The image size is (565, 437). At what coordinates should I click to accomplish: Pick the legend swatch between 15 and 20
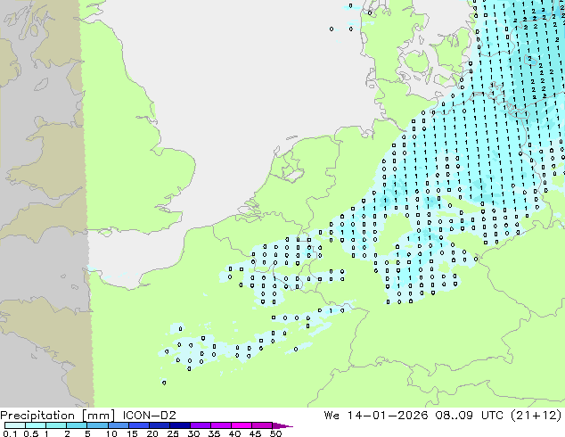point(138,425)
